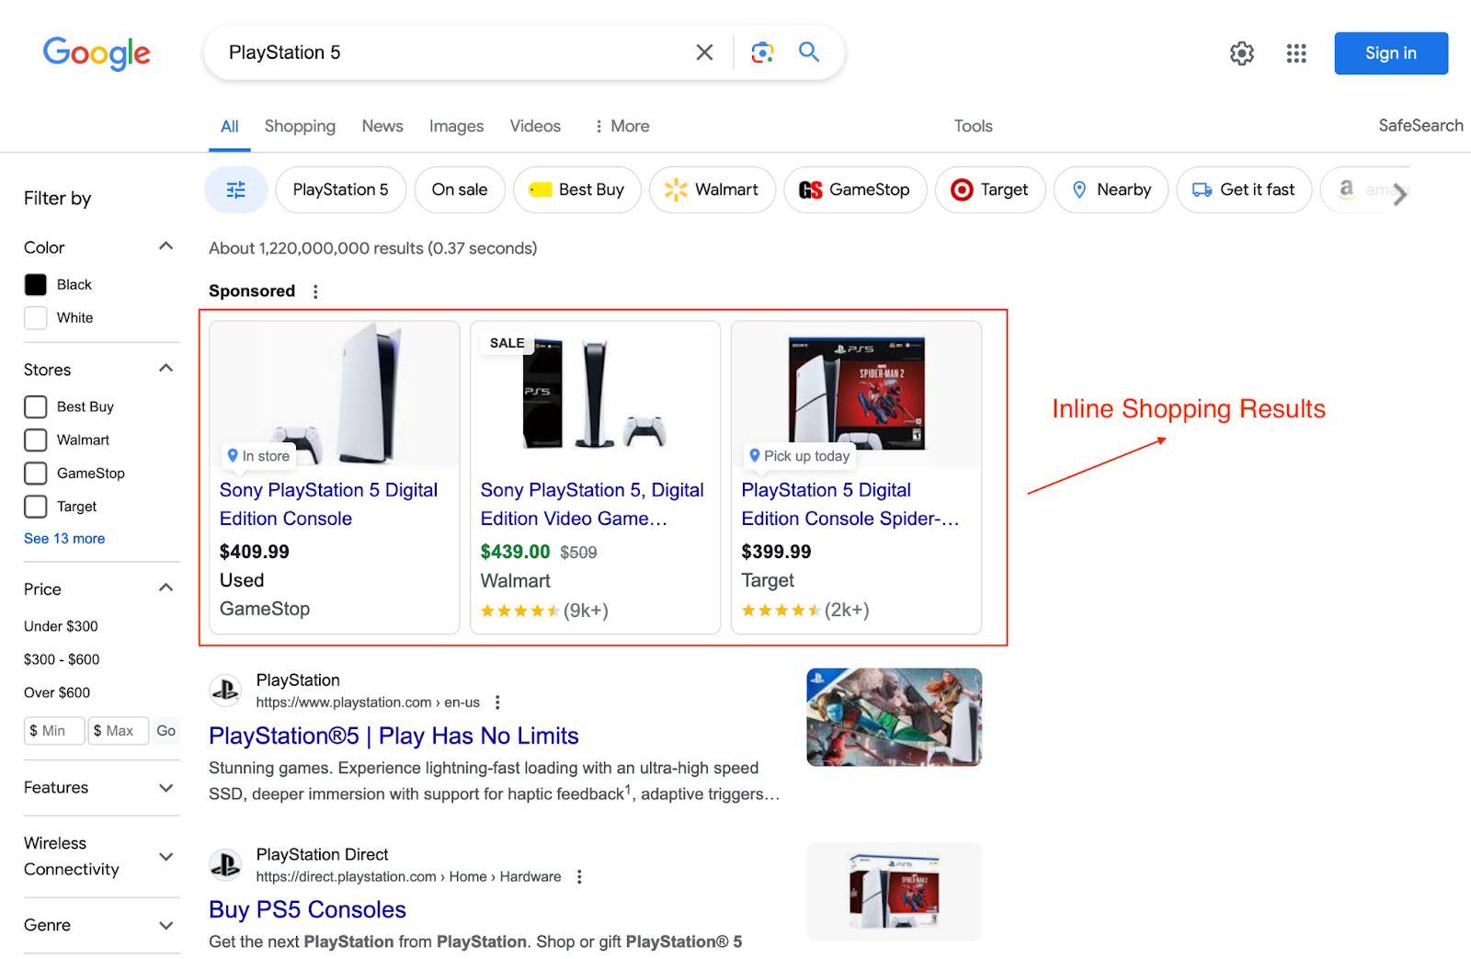Screen dimensions: 1471x959
Task: Select Under $300 price range
Action: pyautogui.click(x=61, y=626)
